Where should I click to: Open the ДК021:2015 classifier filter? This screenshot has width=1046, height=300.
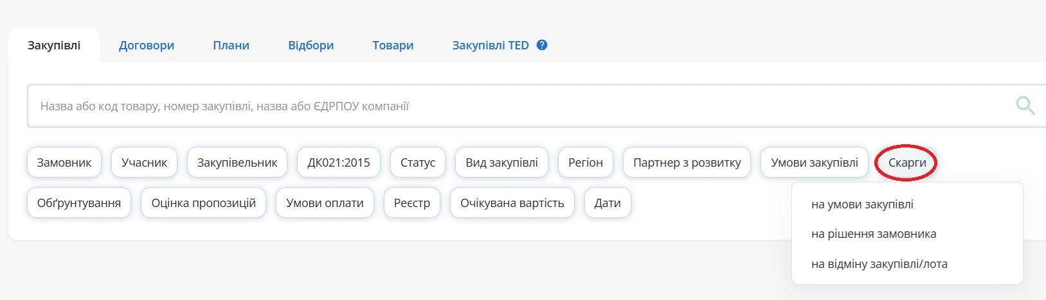(339, 163)
